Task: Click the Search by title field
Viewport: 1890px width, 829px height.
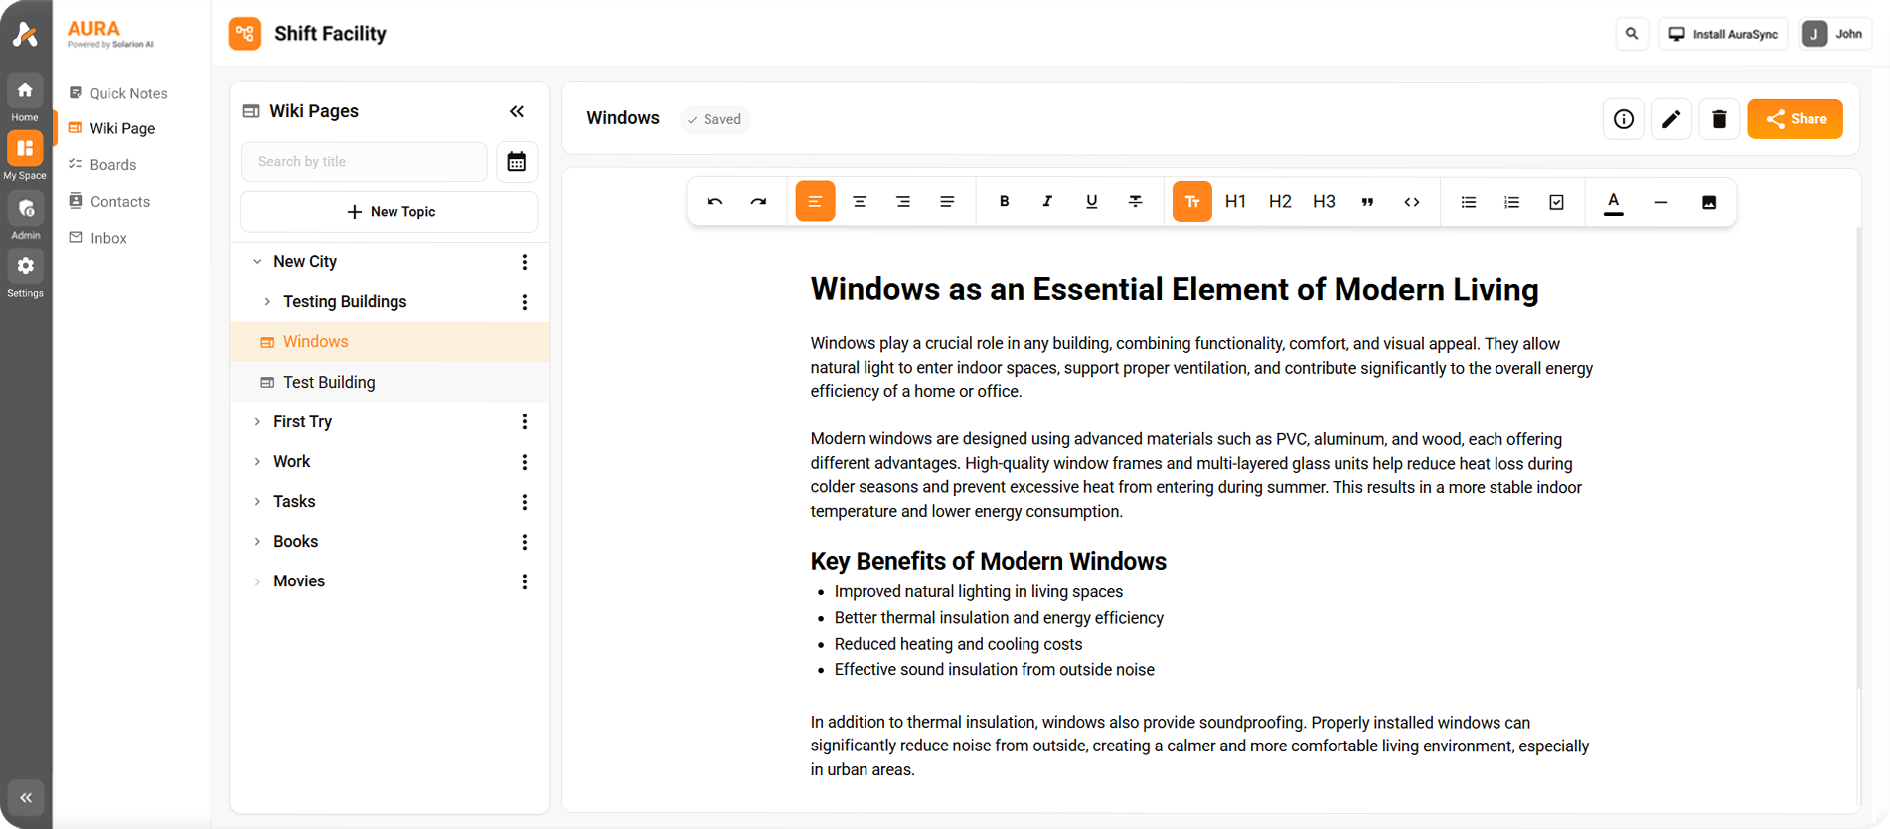Action: coord(364,162)
